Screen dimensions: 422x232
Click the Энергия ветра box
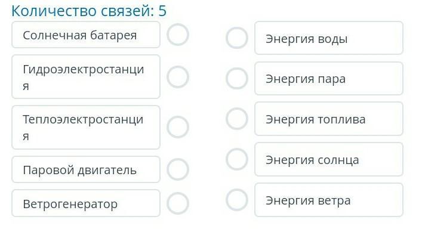click(x=329, y=200)
